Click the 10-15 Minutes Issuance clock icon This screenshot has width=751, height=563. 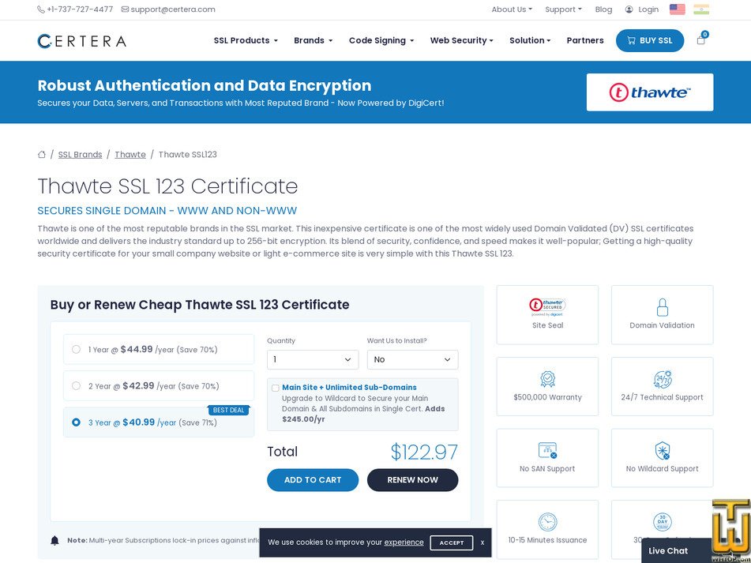pos(547,520)
